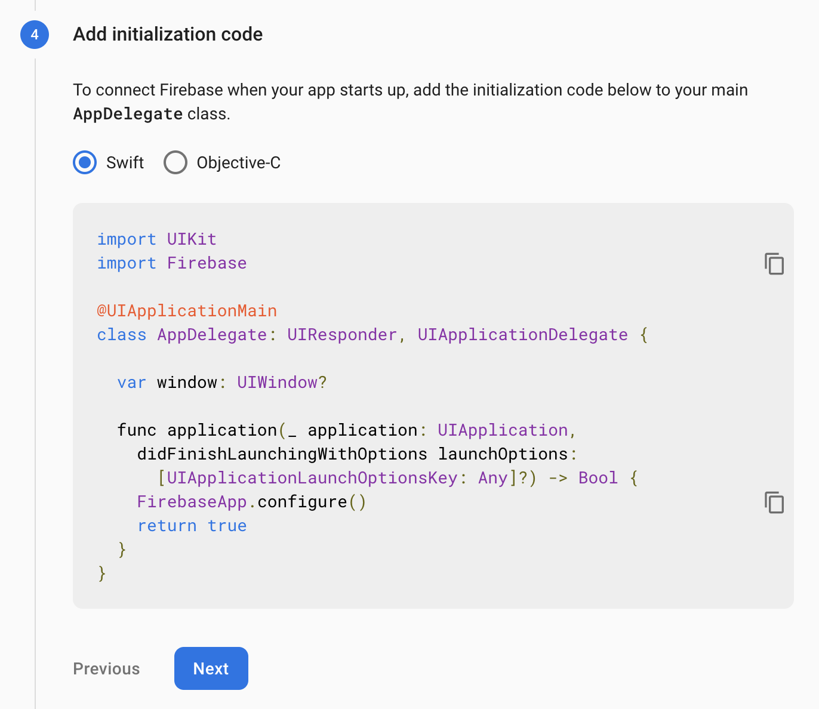Click the 'import UIKit' code line

pos(157,239)
